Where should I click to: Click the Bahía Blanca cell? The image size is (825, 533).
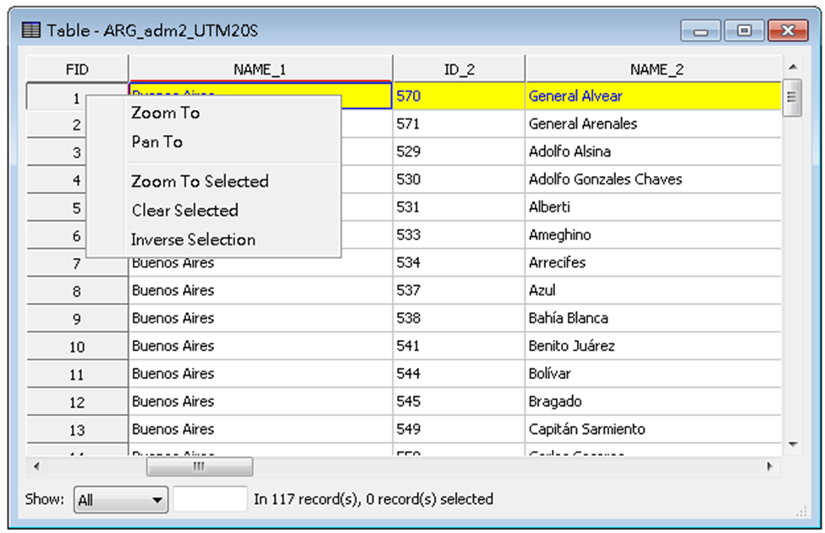[x=568, y=319]
